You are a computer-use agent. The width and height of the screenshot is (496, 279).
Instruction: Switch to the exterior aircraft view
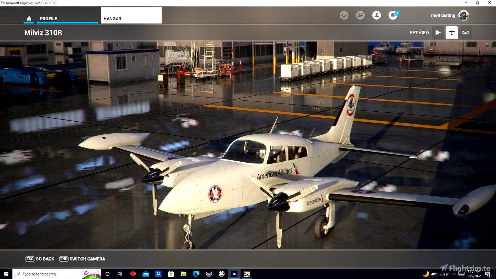452,33
